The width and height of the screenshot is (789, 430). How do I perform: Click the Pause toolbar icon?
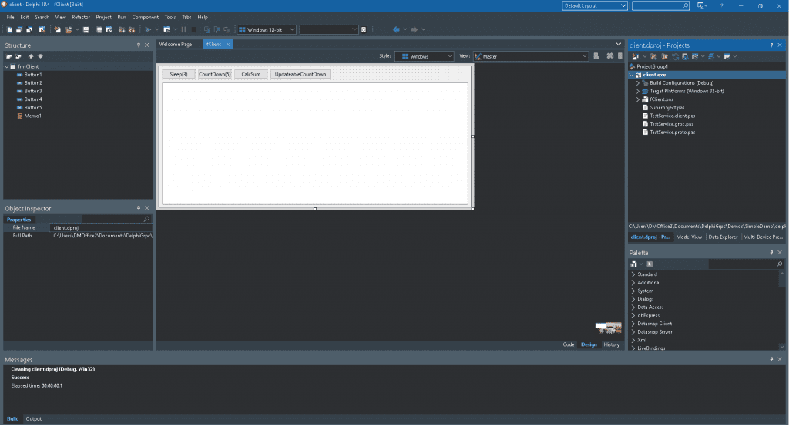[184, 30]
